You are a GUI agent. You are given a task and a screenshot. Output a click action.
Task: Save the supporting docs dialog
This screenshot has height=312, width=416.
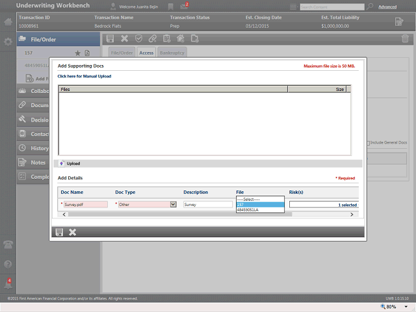[59, 232]
